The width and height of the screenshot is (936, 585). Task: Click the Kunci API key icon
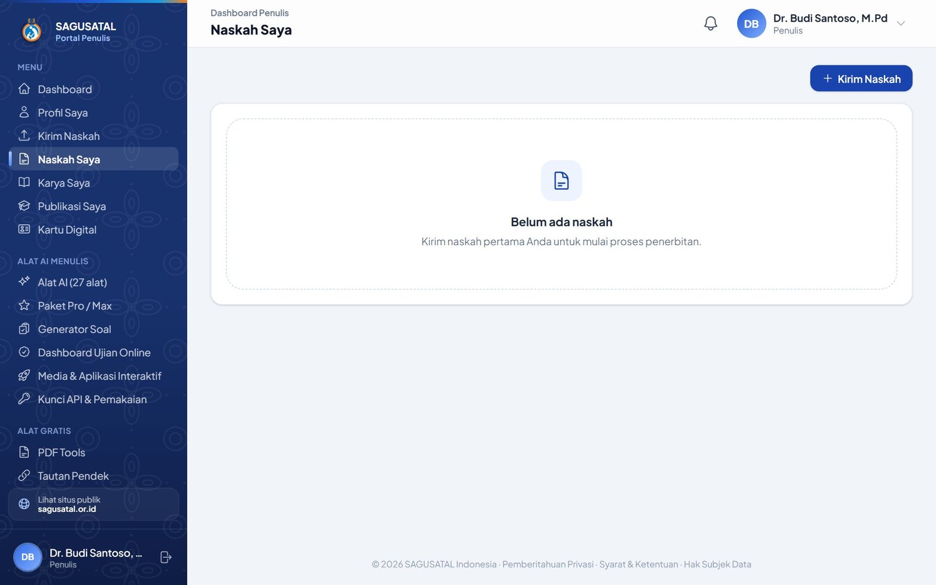pos(24,399)
